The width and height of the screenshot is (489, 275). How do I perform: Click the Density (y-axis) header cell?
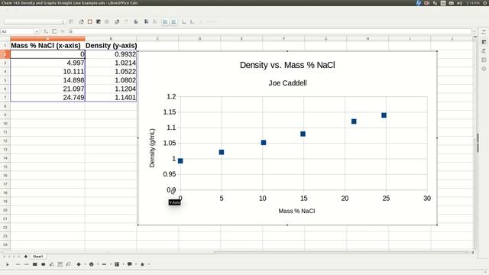tap(111, 46)
